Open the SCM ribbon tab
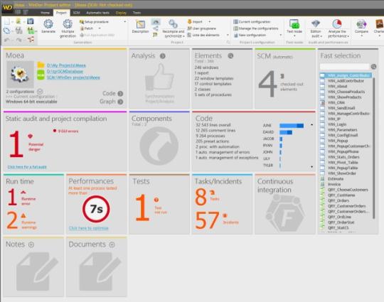This screenshot has width=384, height=302. click(76, 13)
